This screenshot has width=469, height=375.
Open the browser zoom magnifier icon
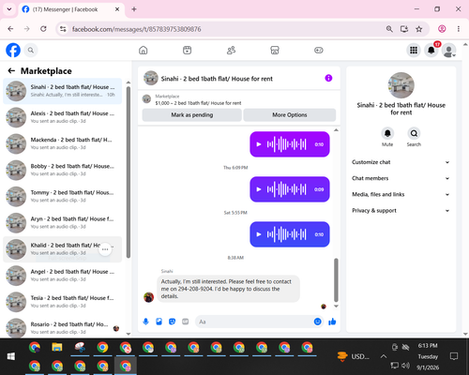pos(389,29)
